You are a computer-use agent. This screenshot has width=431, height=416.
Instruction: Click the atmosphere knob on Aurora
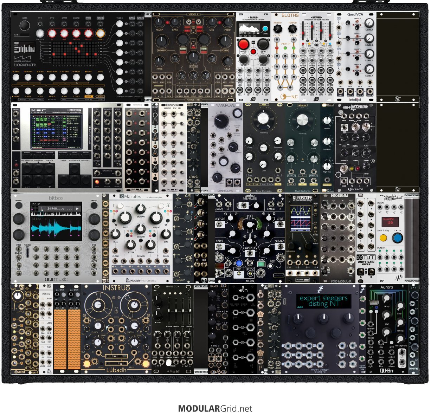point(400,339)
